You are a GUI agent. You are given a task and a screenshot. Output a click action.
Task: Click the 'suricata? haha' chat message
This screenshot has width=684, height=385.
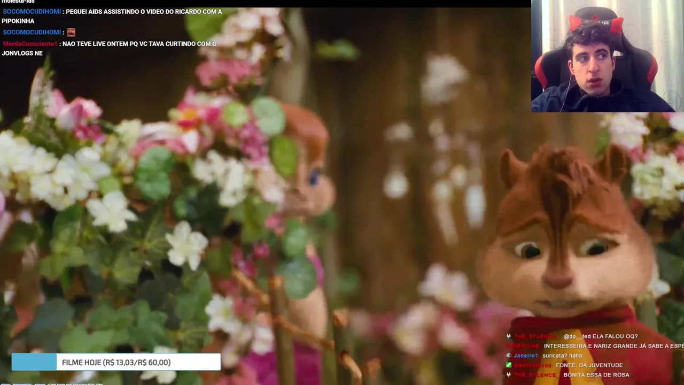563,356
